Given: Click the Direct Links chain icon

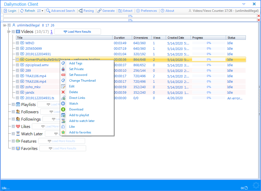Looking at the screenshot, I should [x=63, y=98].
